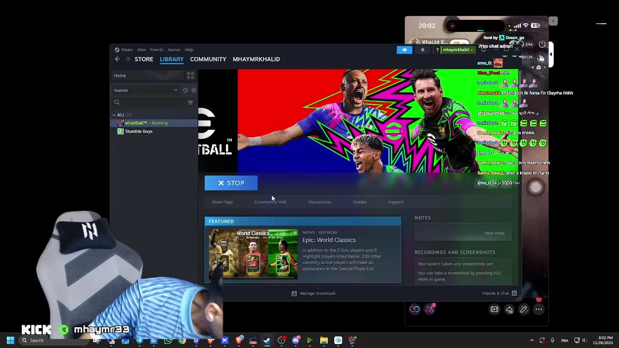Open Brave browser from the taskbar
The image size is (619, 348).
pos(238,340)
